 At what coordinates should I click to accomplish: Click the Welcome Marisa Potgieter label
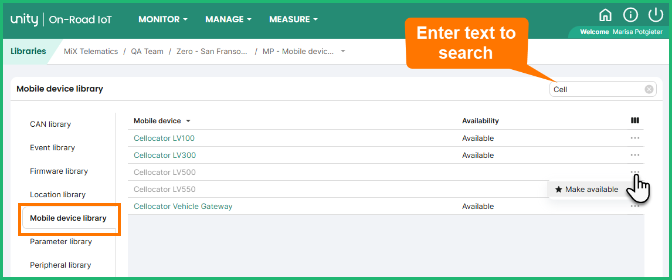point(621,32)
